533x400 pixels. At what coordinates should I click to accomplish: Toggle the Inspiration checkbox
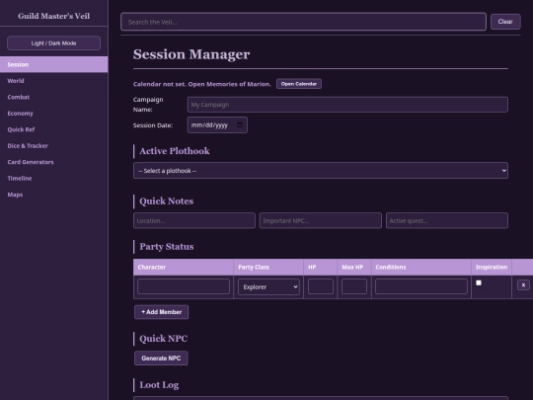(479, 283)
